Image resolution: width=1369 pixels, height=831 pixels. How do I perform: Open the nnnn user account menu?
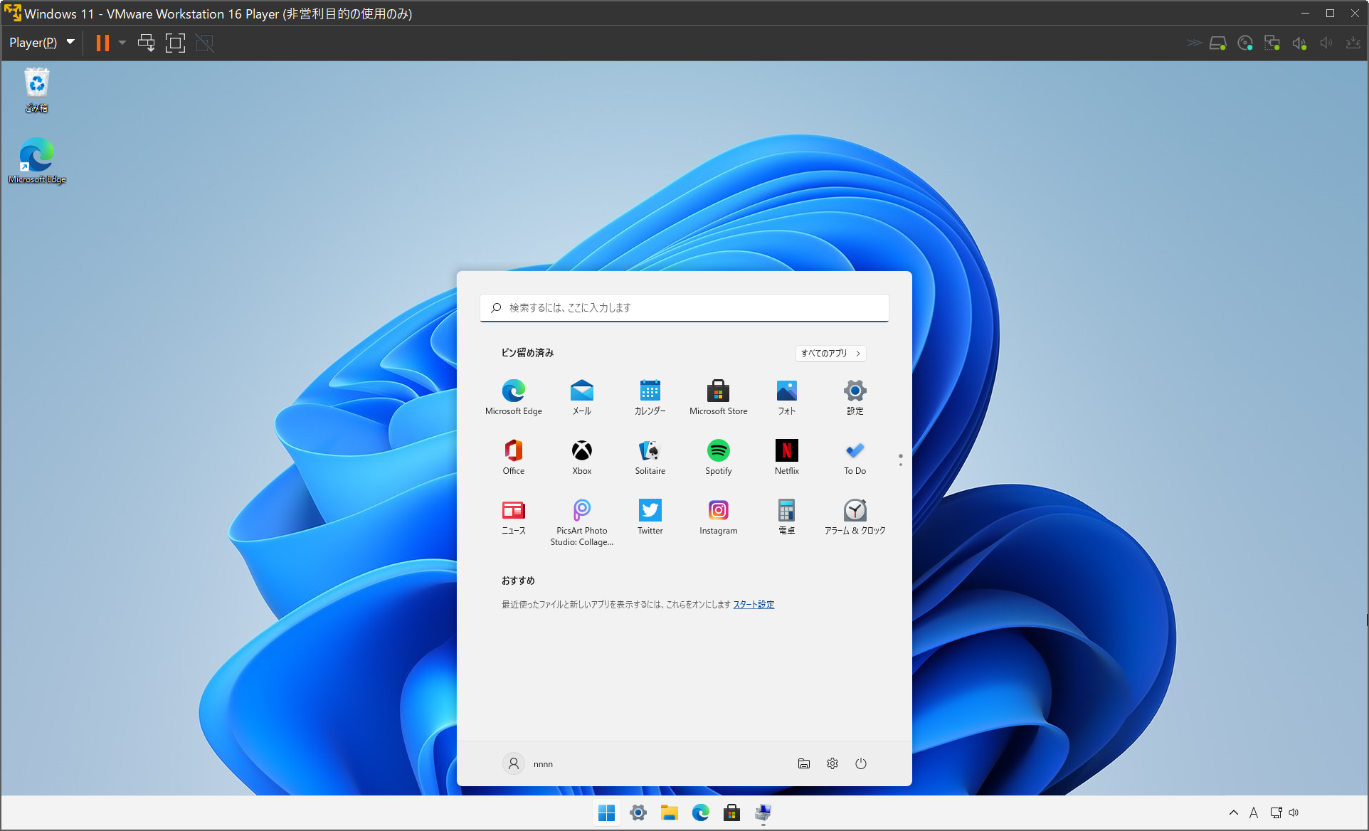(527, 763)
